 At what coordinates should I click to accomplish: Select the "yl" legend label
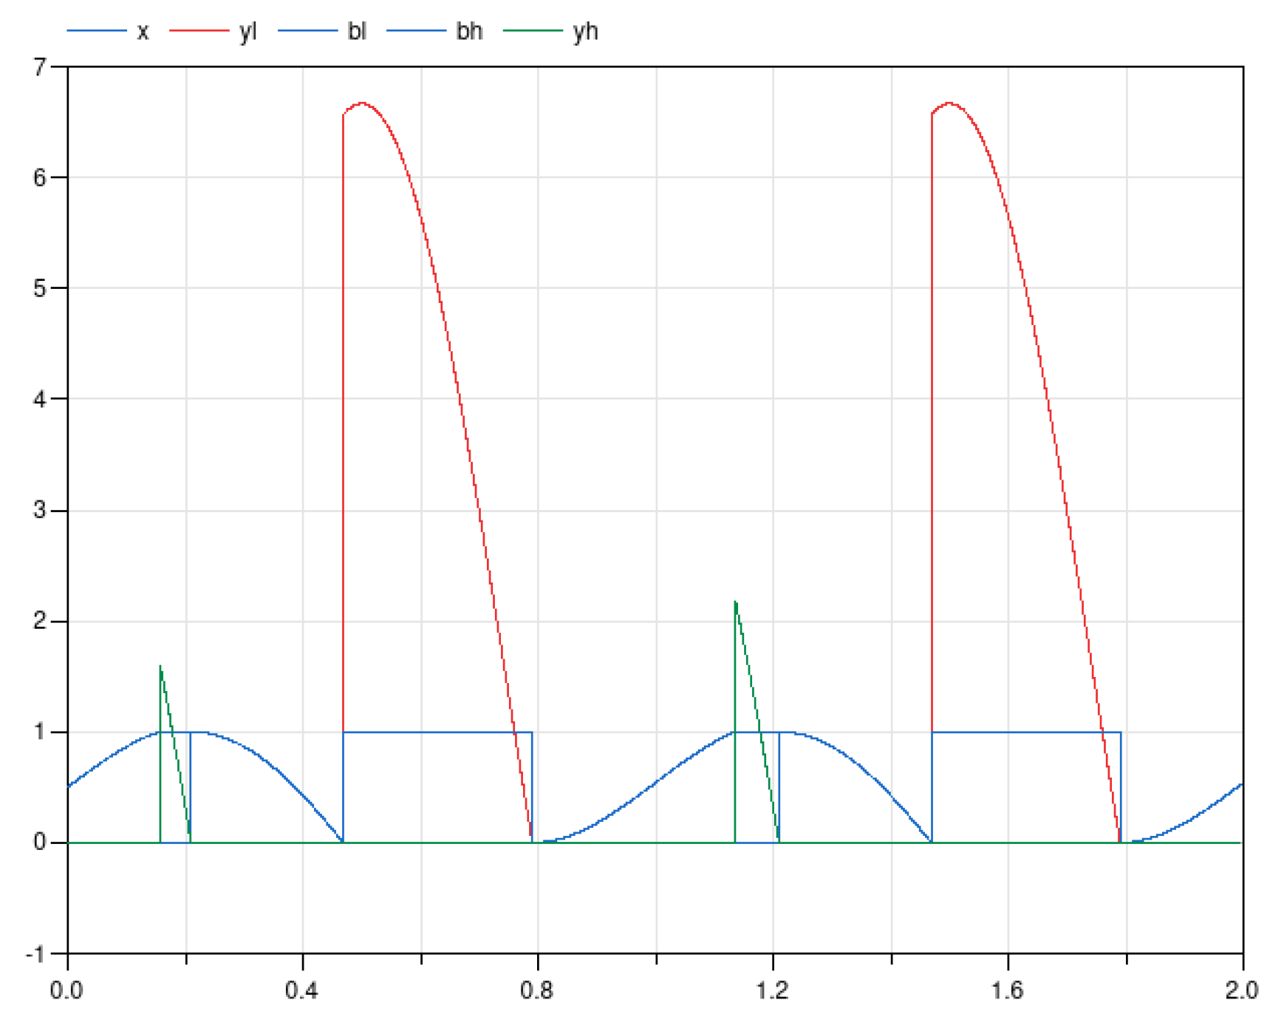(x=247, y=32)
